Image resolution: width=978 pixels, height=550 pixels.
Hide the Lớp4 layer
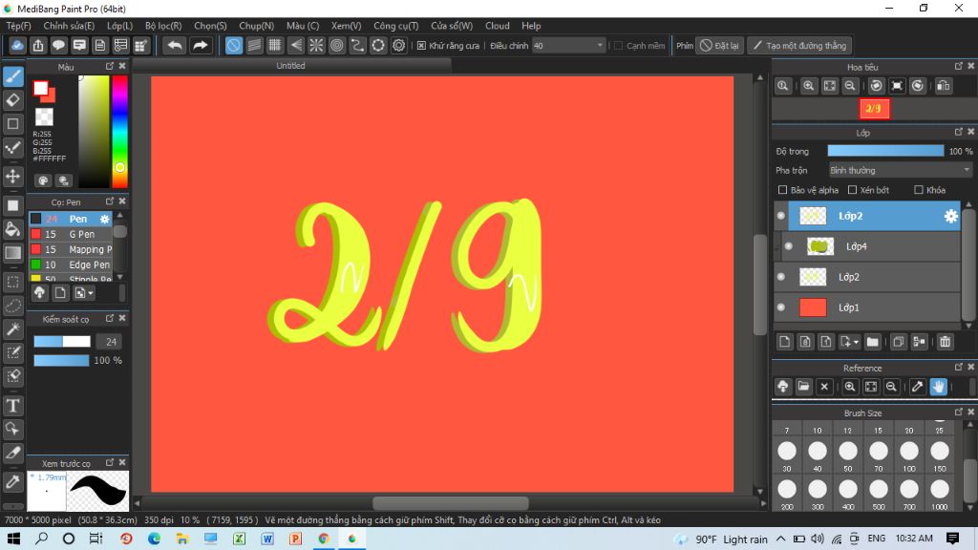(788, 246)
